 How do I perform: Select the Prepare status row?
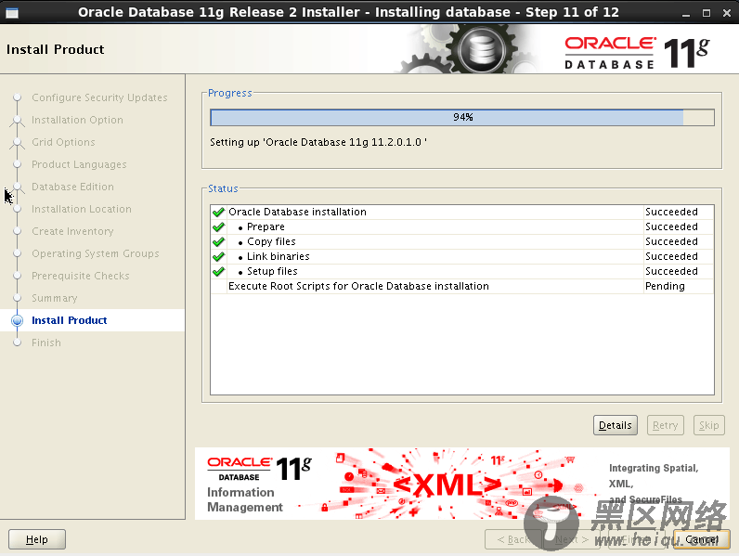[462, 227]
